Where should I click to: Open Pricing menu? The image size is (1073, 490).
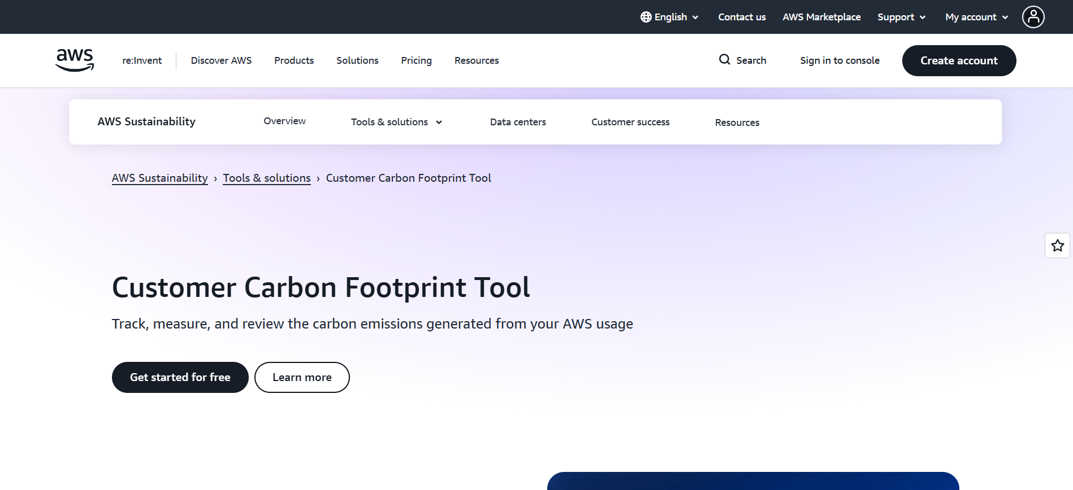[416, 60]
